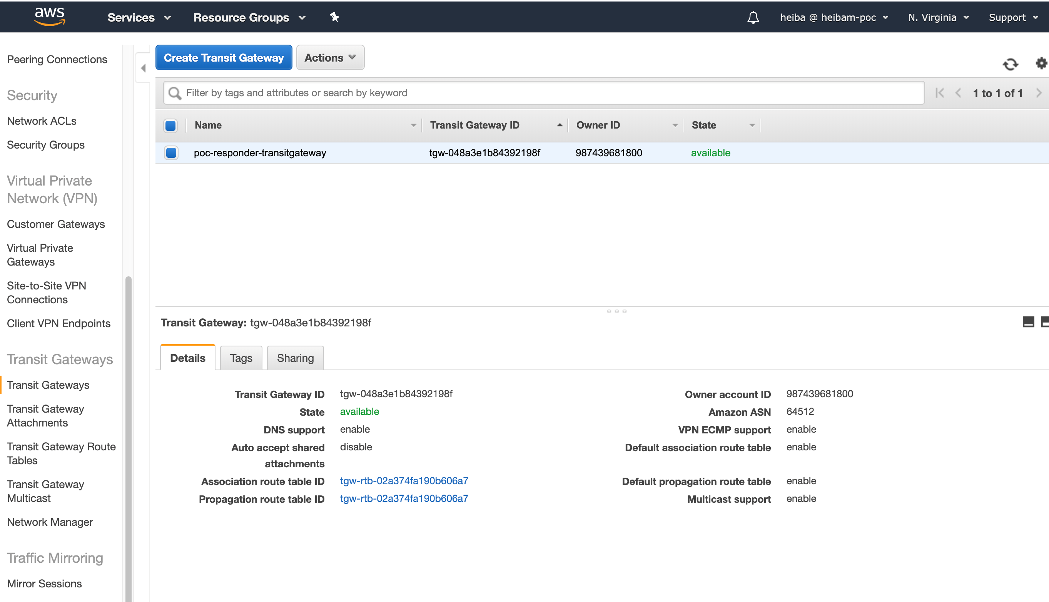Refresh the transit gateway list

[1010, 64]
